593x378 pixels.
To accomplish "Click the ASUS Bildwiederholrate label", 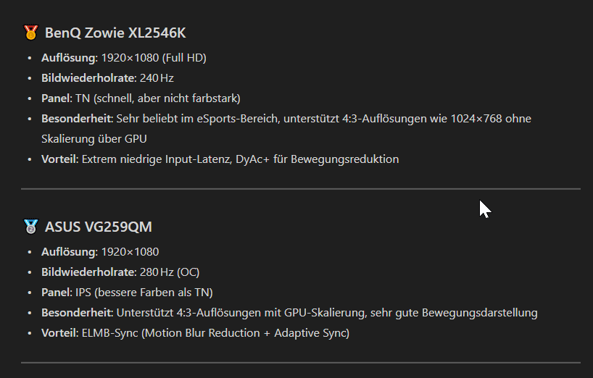I will tap(89, 272).
